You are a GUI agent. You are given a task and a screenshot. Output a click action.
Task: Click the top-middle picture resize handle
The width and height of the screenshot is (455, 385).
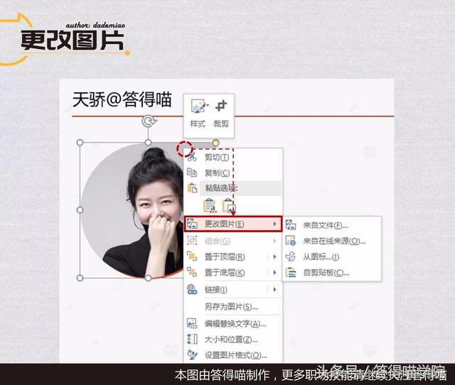149,143
